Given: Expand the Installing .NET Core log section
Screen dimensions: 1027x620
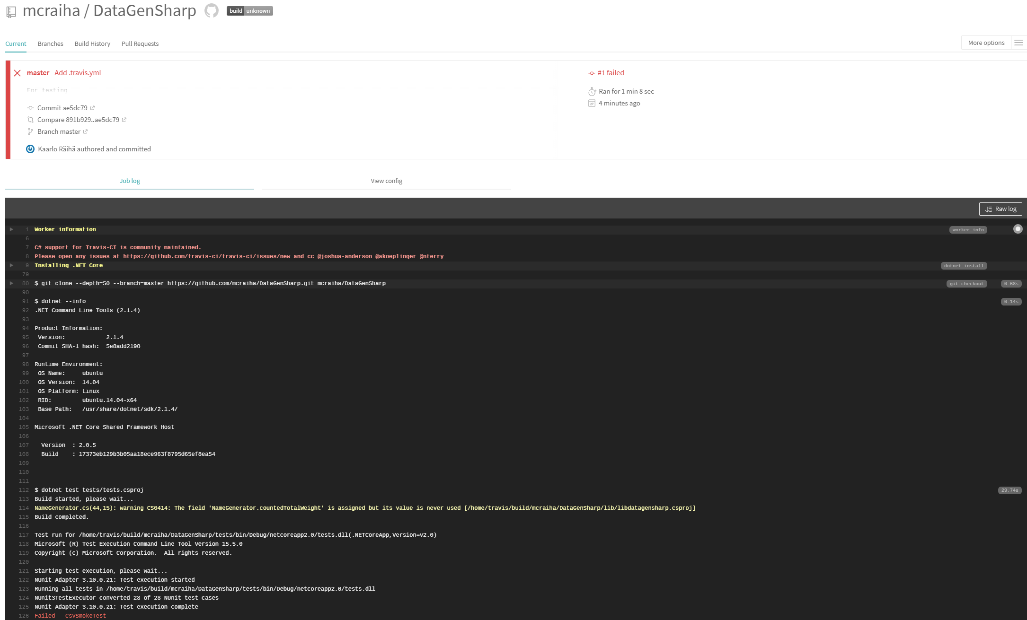Looking at the screenshot, I should [x=11, y=265].
